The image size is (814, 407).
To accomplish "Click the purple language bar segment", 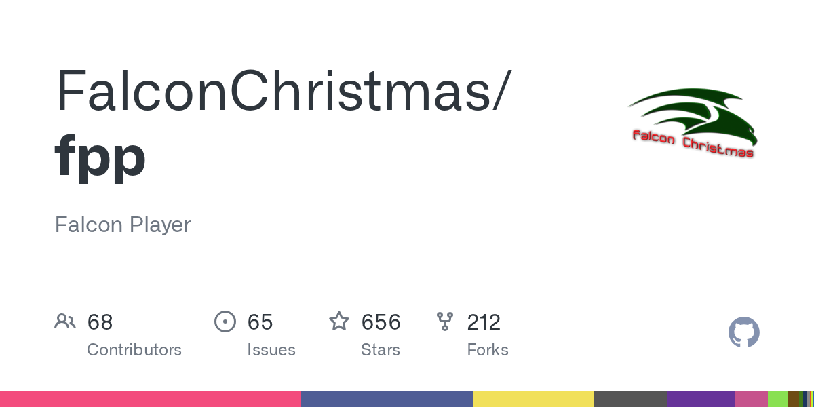I will [x=701, y=399].
